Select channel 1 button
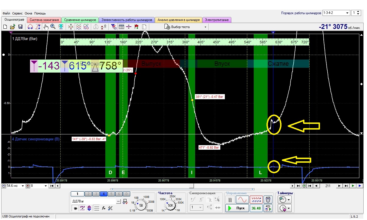Screen dimensions: 367x220 (x=77, y=194)
